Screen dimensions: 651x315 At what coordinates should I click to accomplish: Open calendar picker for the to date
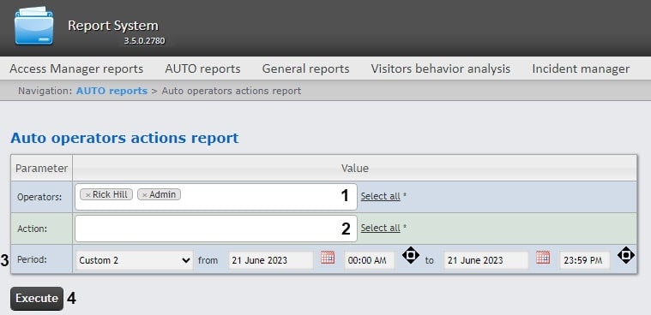coord(543,257)
